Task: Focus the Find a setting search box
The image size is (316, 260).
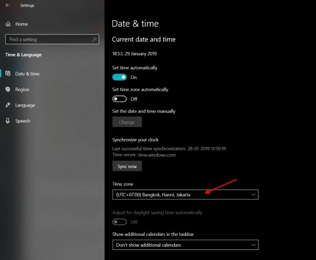Action: pos(52,40)
